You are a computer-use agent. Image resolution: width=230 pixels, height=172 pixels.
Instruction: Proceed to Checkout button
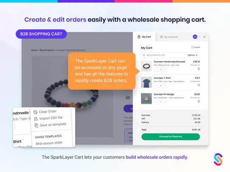coord(171,136)
